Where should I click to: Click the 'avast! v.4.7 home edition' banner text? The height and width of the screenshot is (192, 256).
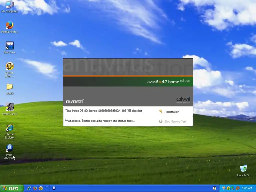169,81
